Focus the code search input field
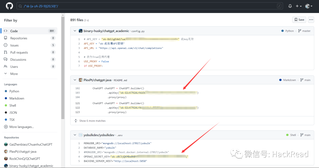319x168 pixels. pyautogui.click(x=149, y=6)
